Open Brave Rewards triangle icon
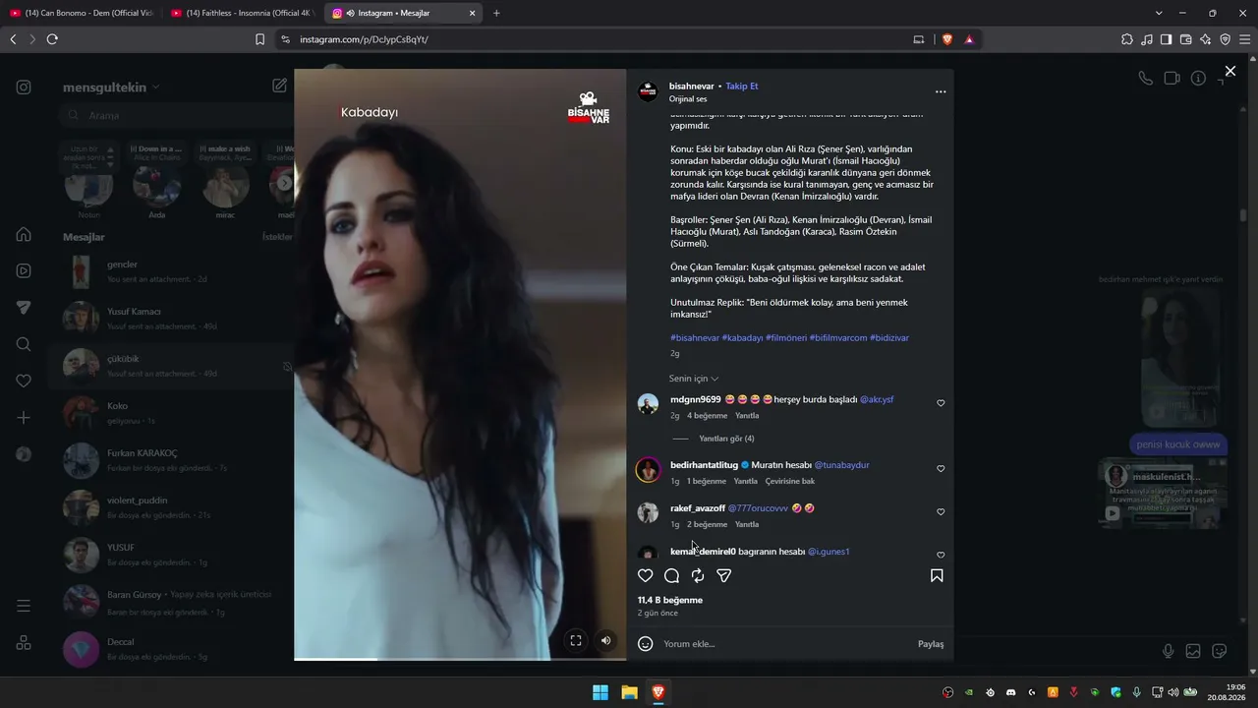 point(969,39)
